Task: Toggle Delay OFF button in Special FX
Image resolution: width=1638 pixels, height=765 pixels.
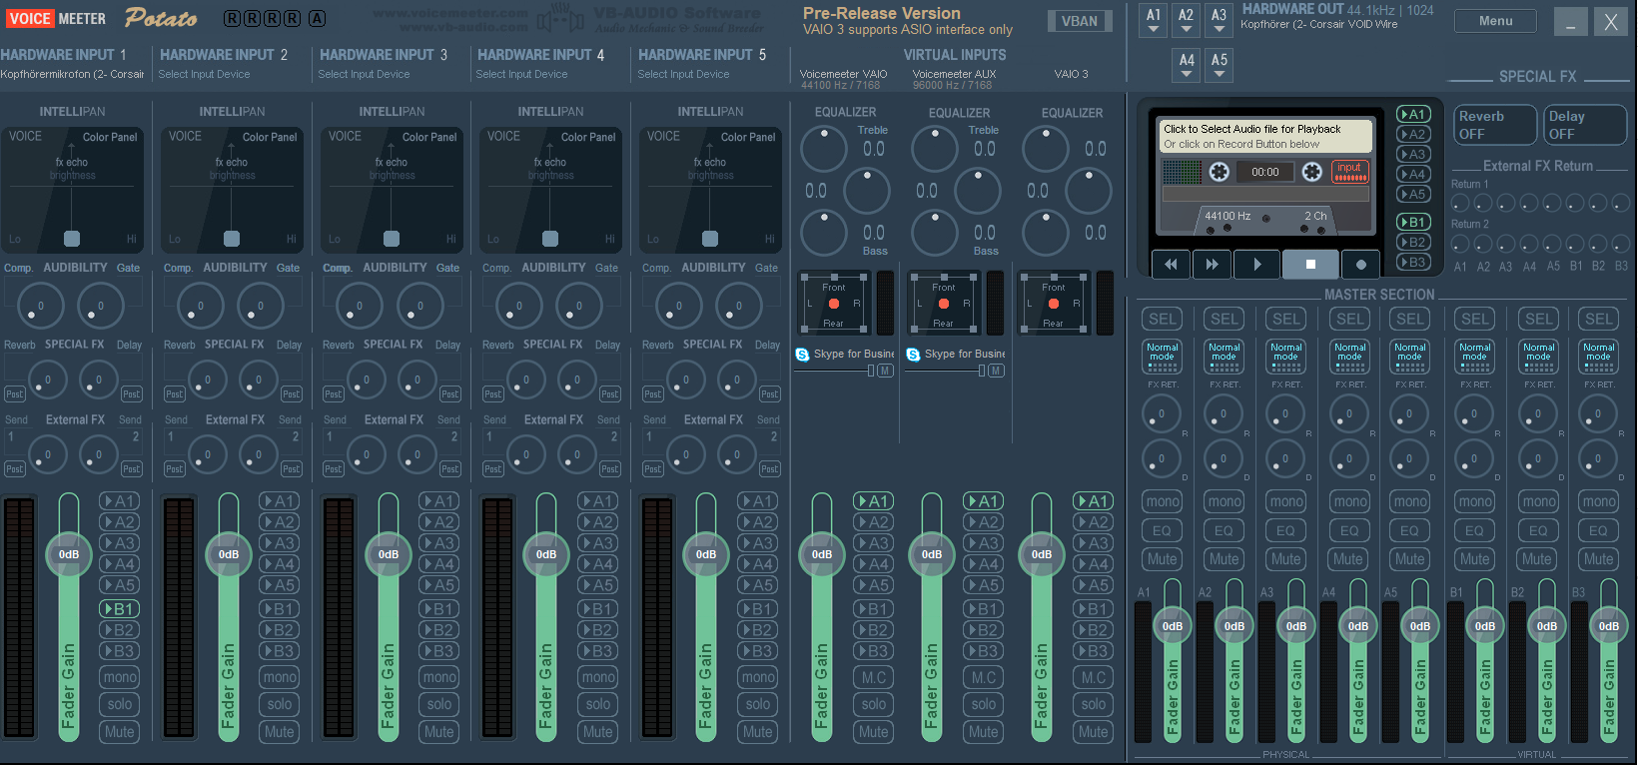Action: [x=1585, y=125]
